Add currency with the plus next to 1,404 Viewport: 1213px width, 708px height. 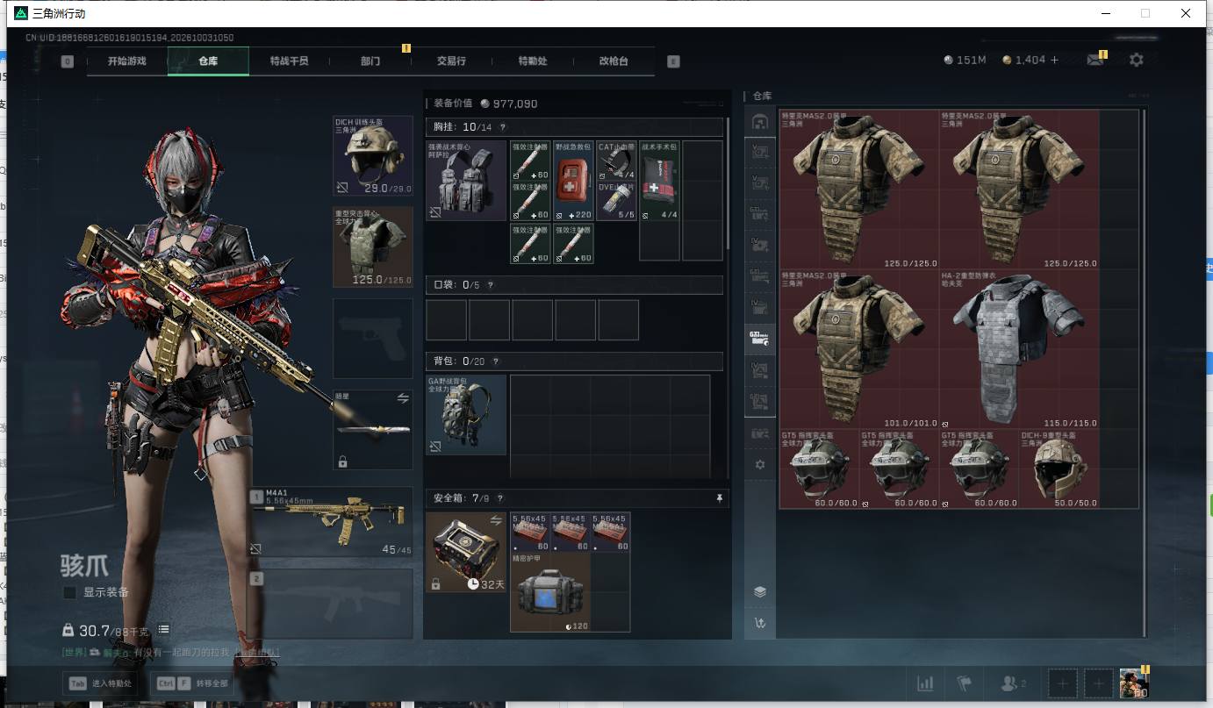point(1055,60)
